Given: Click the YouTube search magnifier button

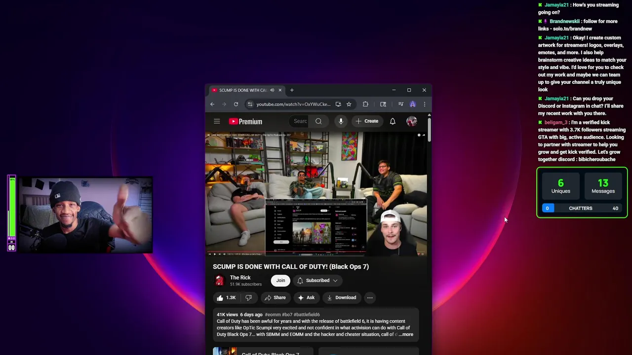Looking at the screenshot, I should point(318,121).
